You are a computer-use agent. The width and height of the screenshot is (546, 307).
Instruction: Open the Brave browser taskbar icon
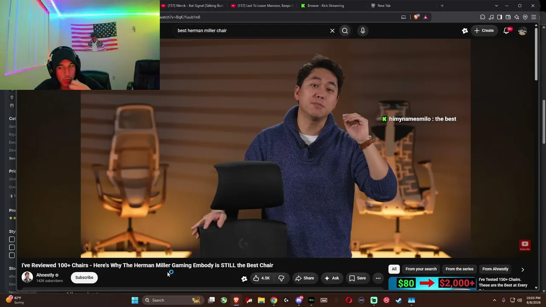(x=236, y=300)
